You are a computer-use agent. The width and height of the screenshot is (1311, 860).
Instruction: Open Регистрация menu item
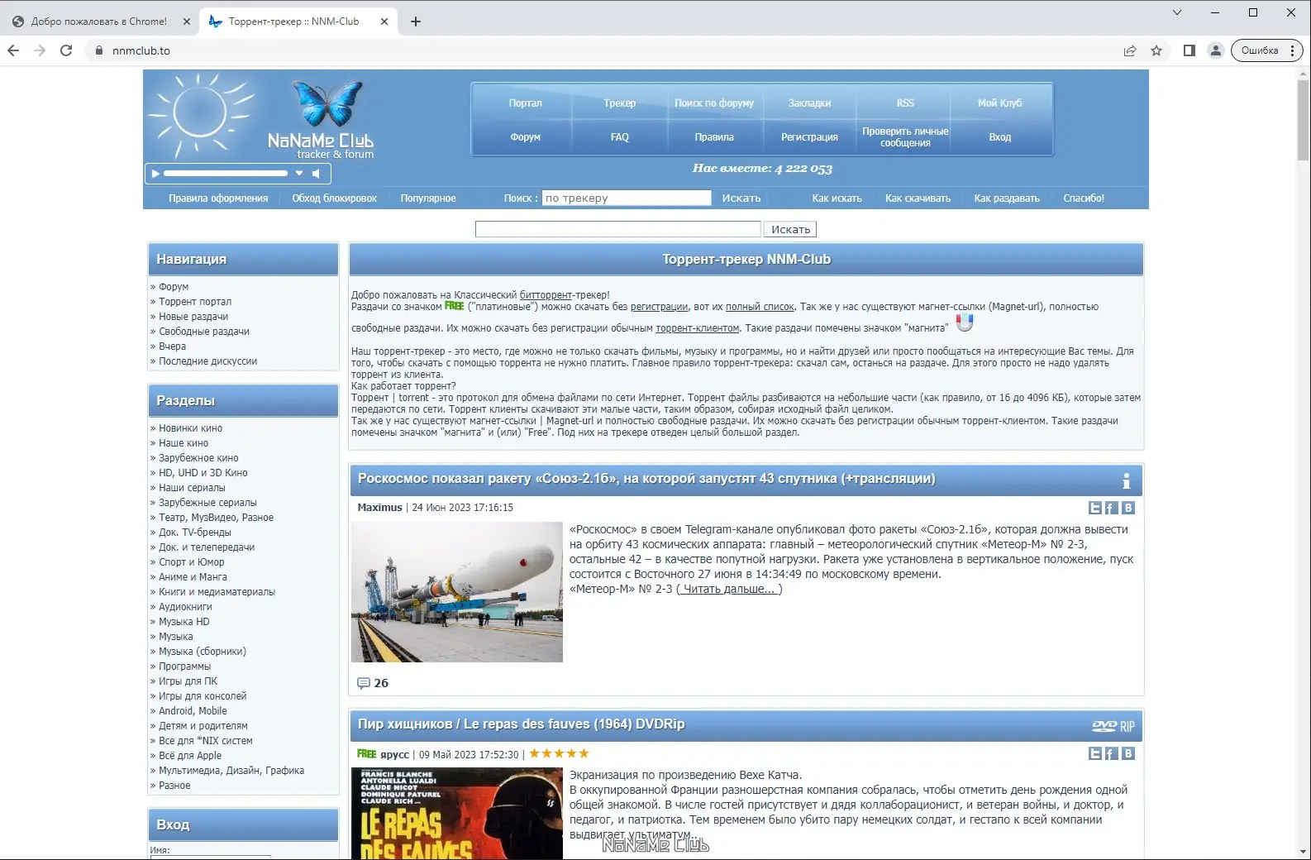coord(809,137)
